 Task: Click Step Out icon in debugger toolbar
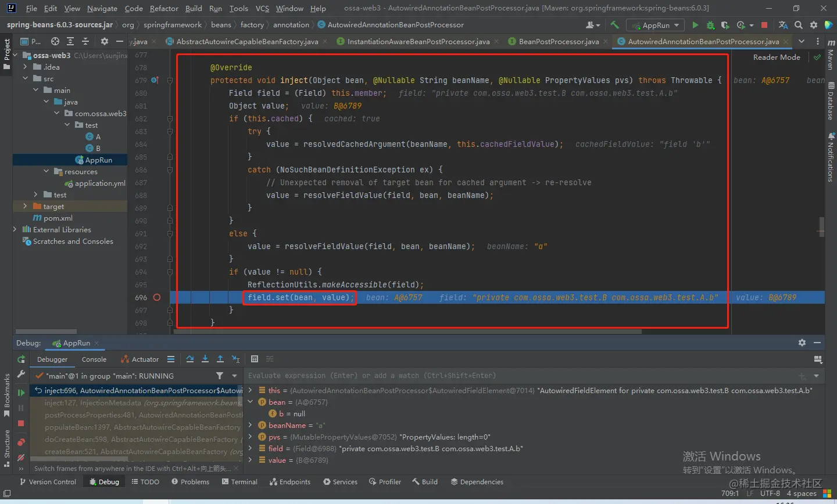click(x=220, y=359)
